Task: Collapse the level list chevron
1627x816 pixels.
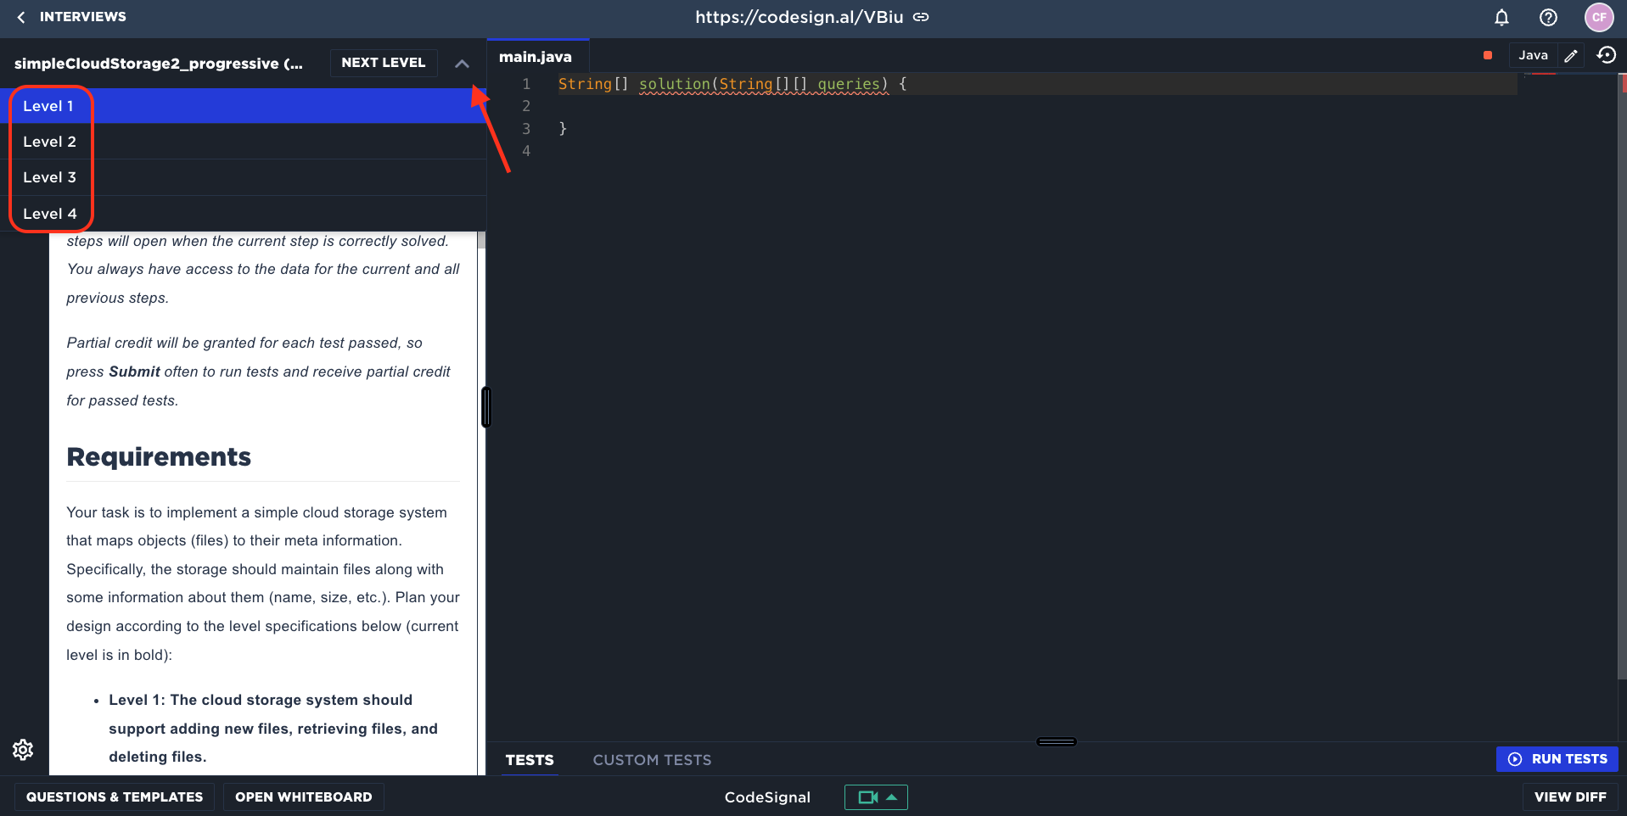Action: (x=462, y=64)
